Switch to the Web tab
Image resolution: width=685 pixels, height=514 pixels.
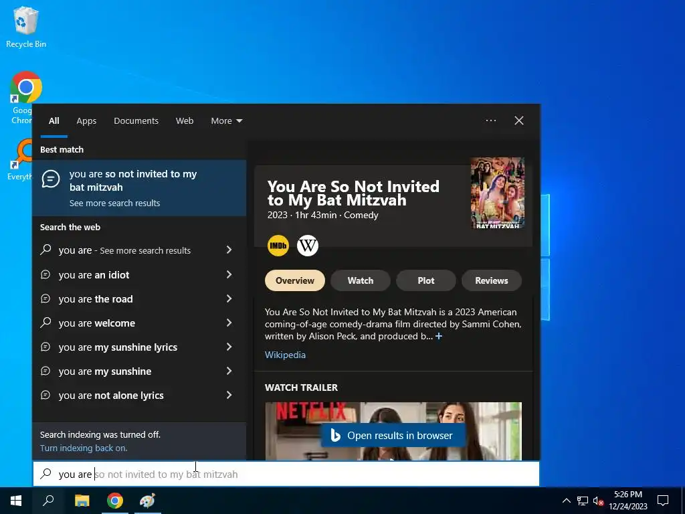pos(185,121)
